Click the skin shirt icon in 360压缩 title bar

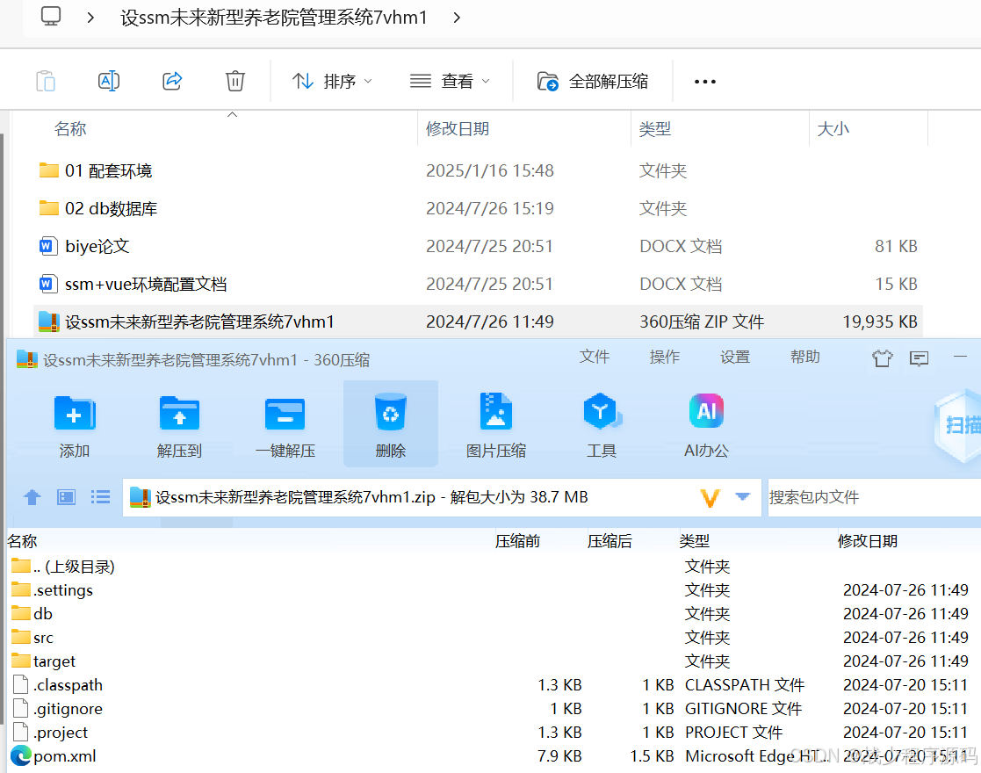coord(882,358)
